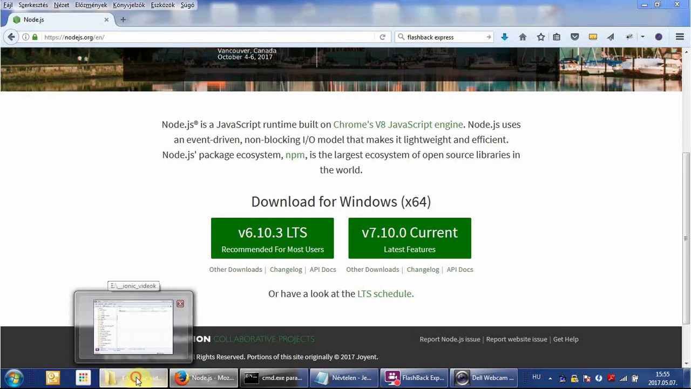691x389 pixels.
Task: Open the LTS schedule link
Action: tap(384, 294)
